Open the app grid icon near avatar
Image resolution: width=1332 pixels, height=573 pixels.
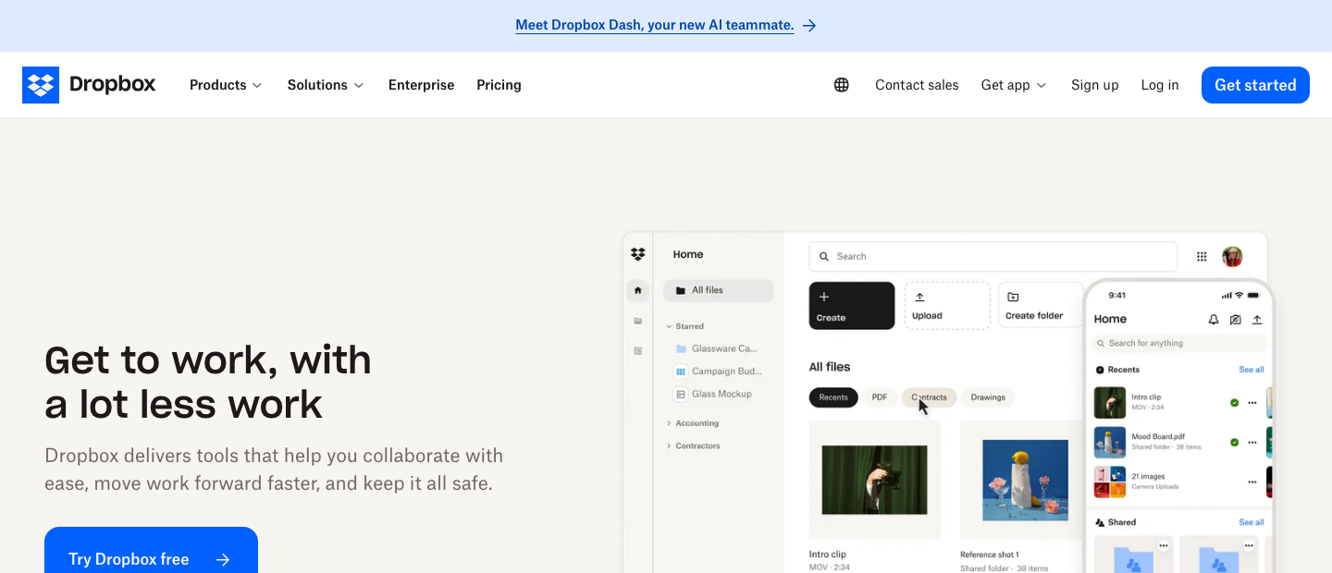tap(1202, 257)
